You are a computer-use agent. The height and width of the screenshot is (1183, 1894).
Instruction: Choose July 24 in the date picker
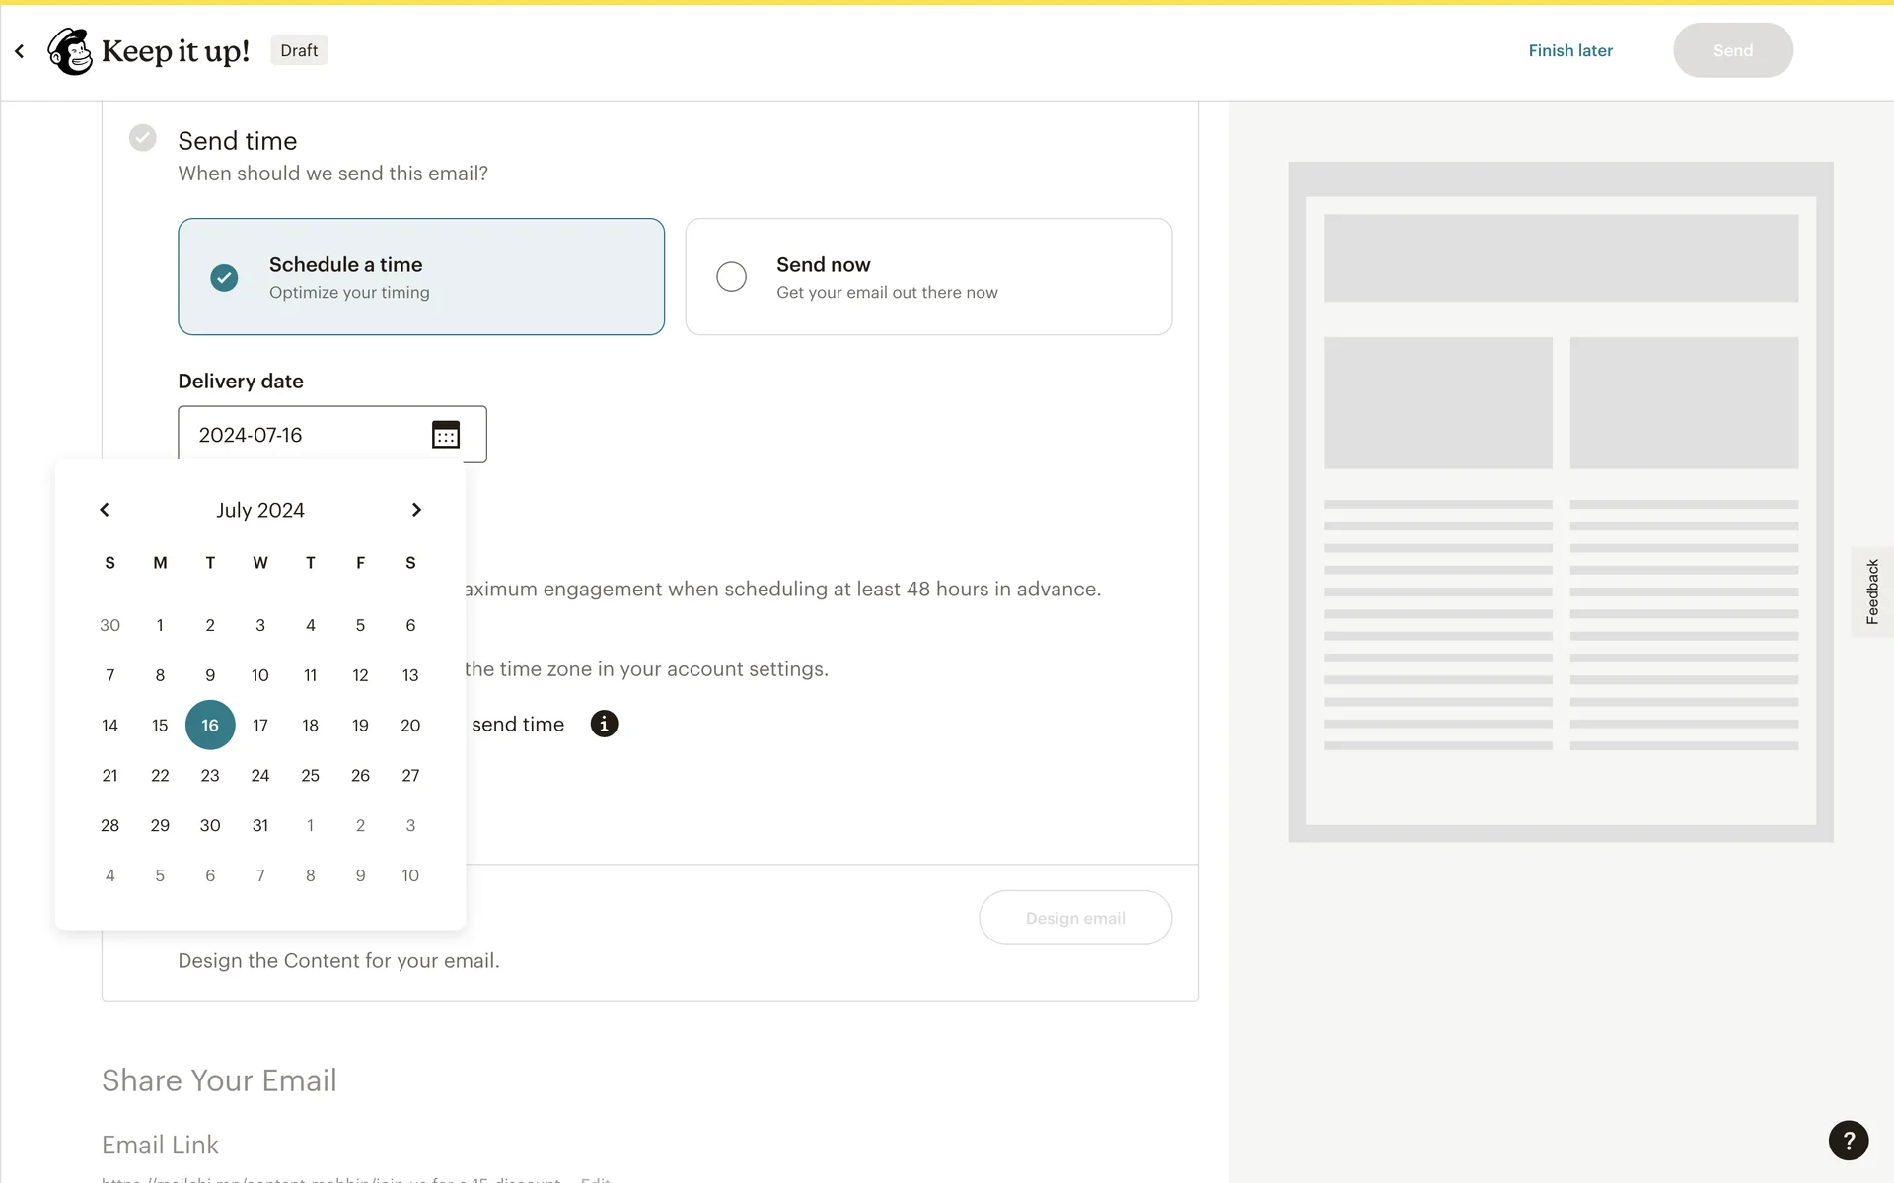click(x=260, y=776)
